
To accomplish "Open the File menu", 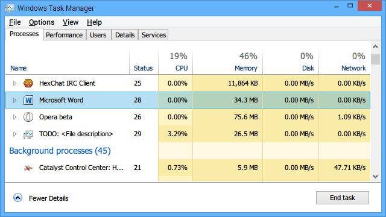I will pyautogui.click(x=14, y=22).
